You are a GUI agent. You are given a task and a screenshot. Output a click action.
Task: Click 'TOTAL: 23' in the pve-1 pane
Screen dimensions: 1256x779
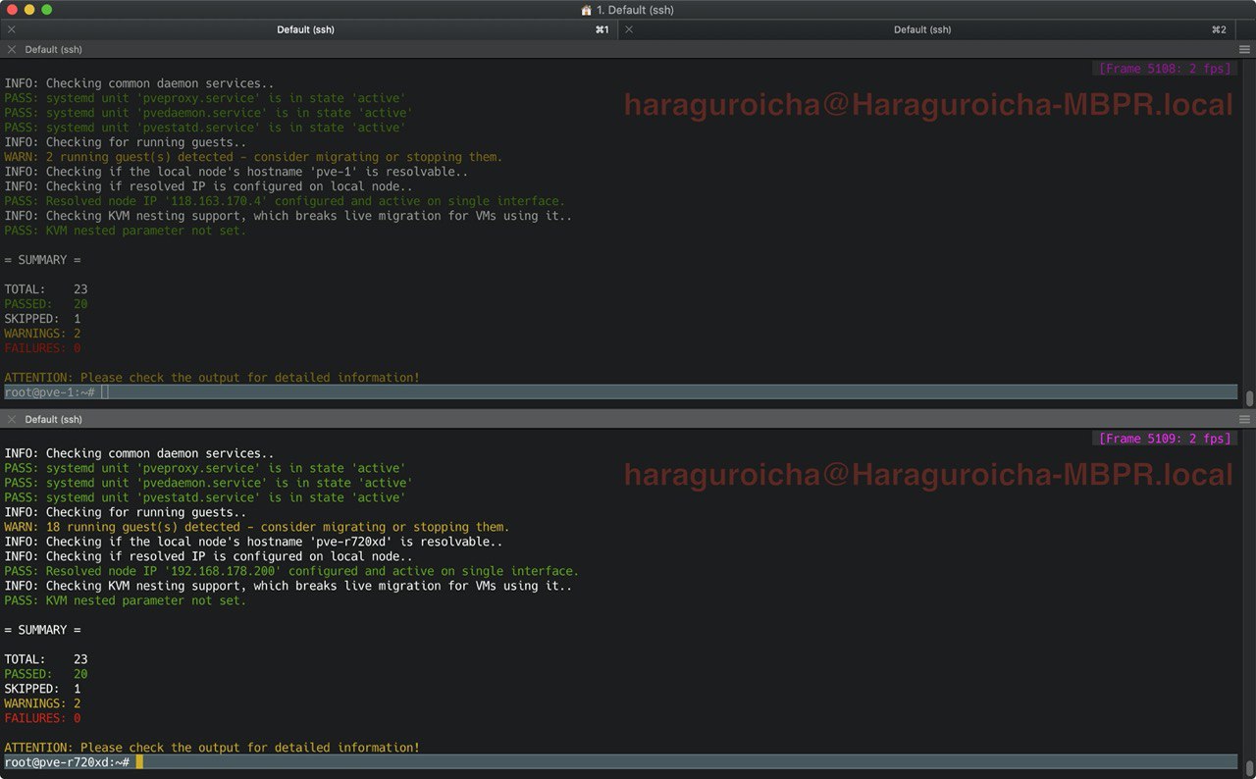click(46, 289)
